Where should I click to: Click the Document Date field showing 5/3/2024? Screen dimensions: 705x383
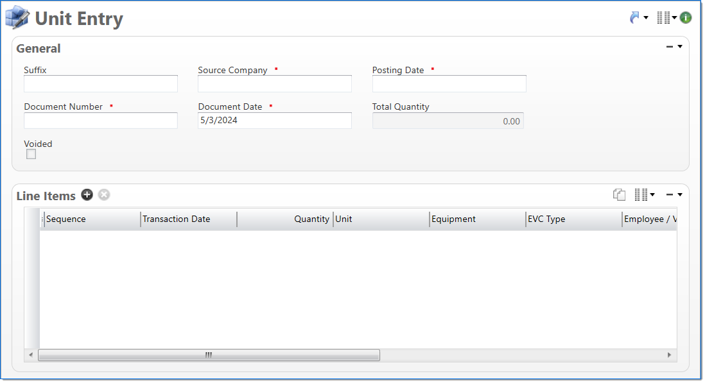(274, 121)
